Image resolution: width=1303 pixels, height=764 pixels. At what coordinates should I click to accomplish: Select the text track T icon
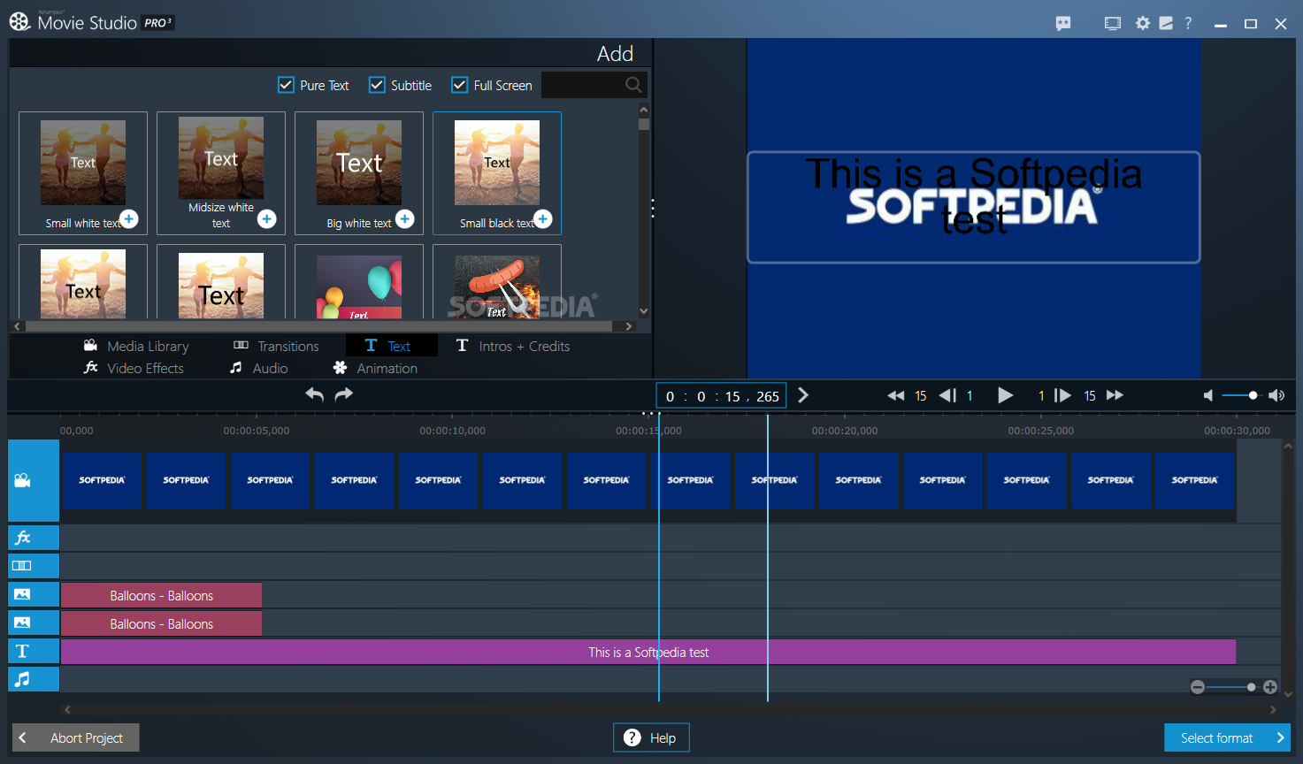34,651
